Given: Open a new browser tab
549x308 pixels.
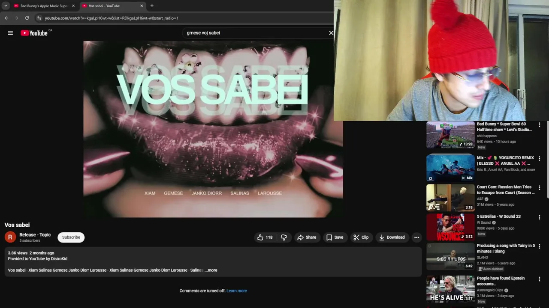Looking at the screenshot, I should (152, 6).
